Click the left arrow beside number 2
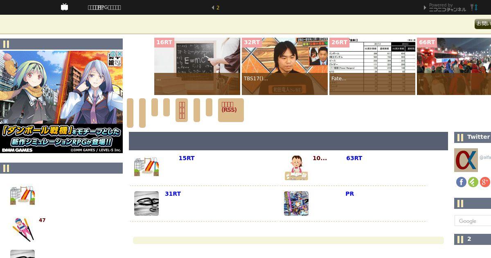 click(213, 7)
